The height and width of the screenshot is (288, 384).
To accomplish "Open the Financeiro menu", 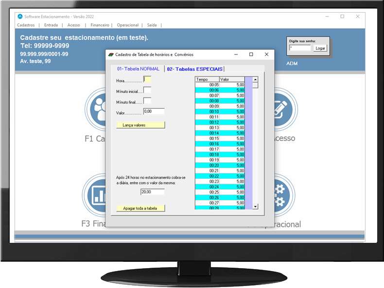I will coord(100,25).
